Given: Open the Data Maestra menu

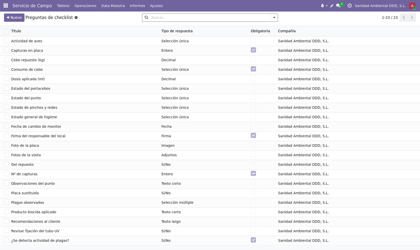Looking at the screenshot, I should [x=113, y=5].
